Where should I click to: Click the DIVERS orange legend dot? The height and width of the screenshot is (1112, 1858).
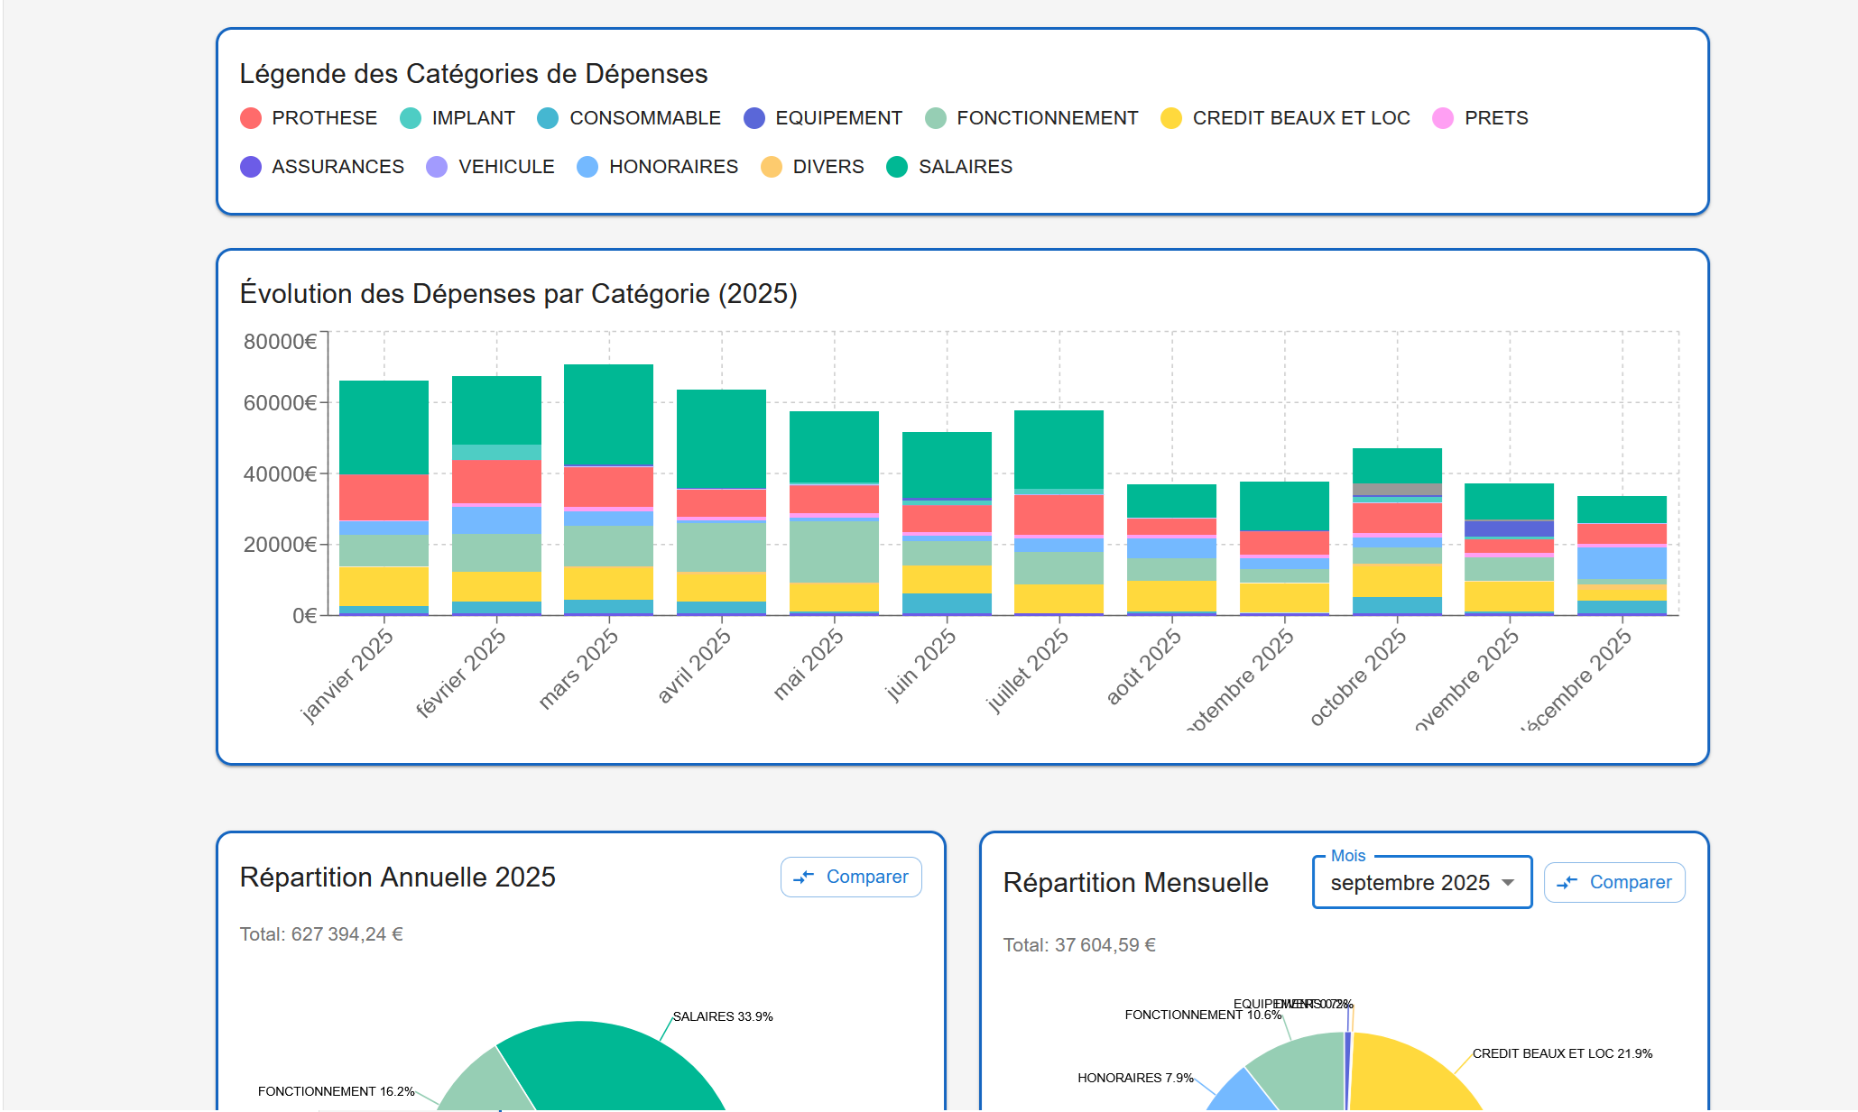pyautogui.click(x=772, y=167)
